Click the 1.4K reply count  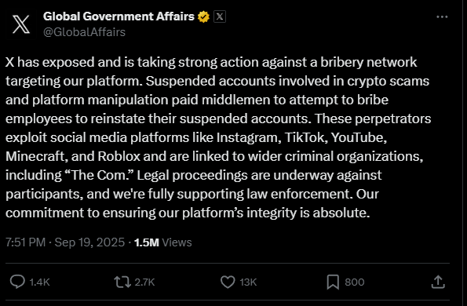[39, 282]
